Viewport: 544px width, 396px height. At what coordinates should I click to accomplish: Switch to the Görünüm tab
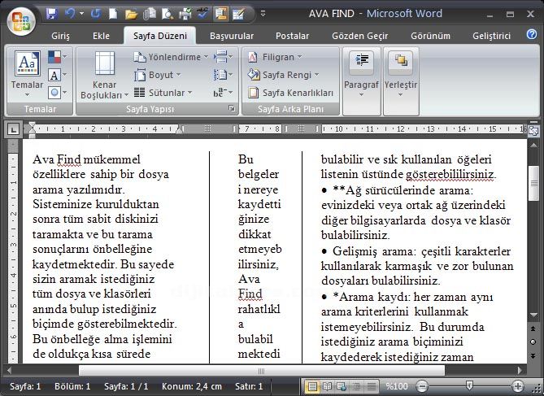click(430, 36)
